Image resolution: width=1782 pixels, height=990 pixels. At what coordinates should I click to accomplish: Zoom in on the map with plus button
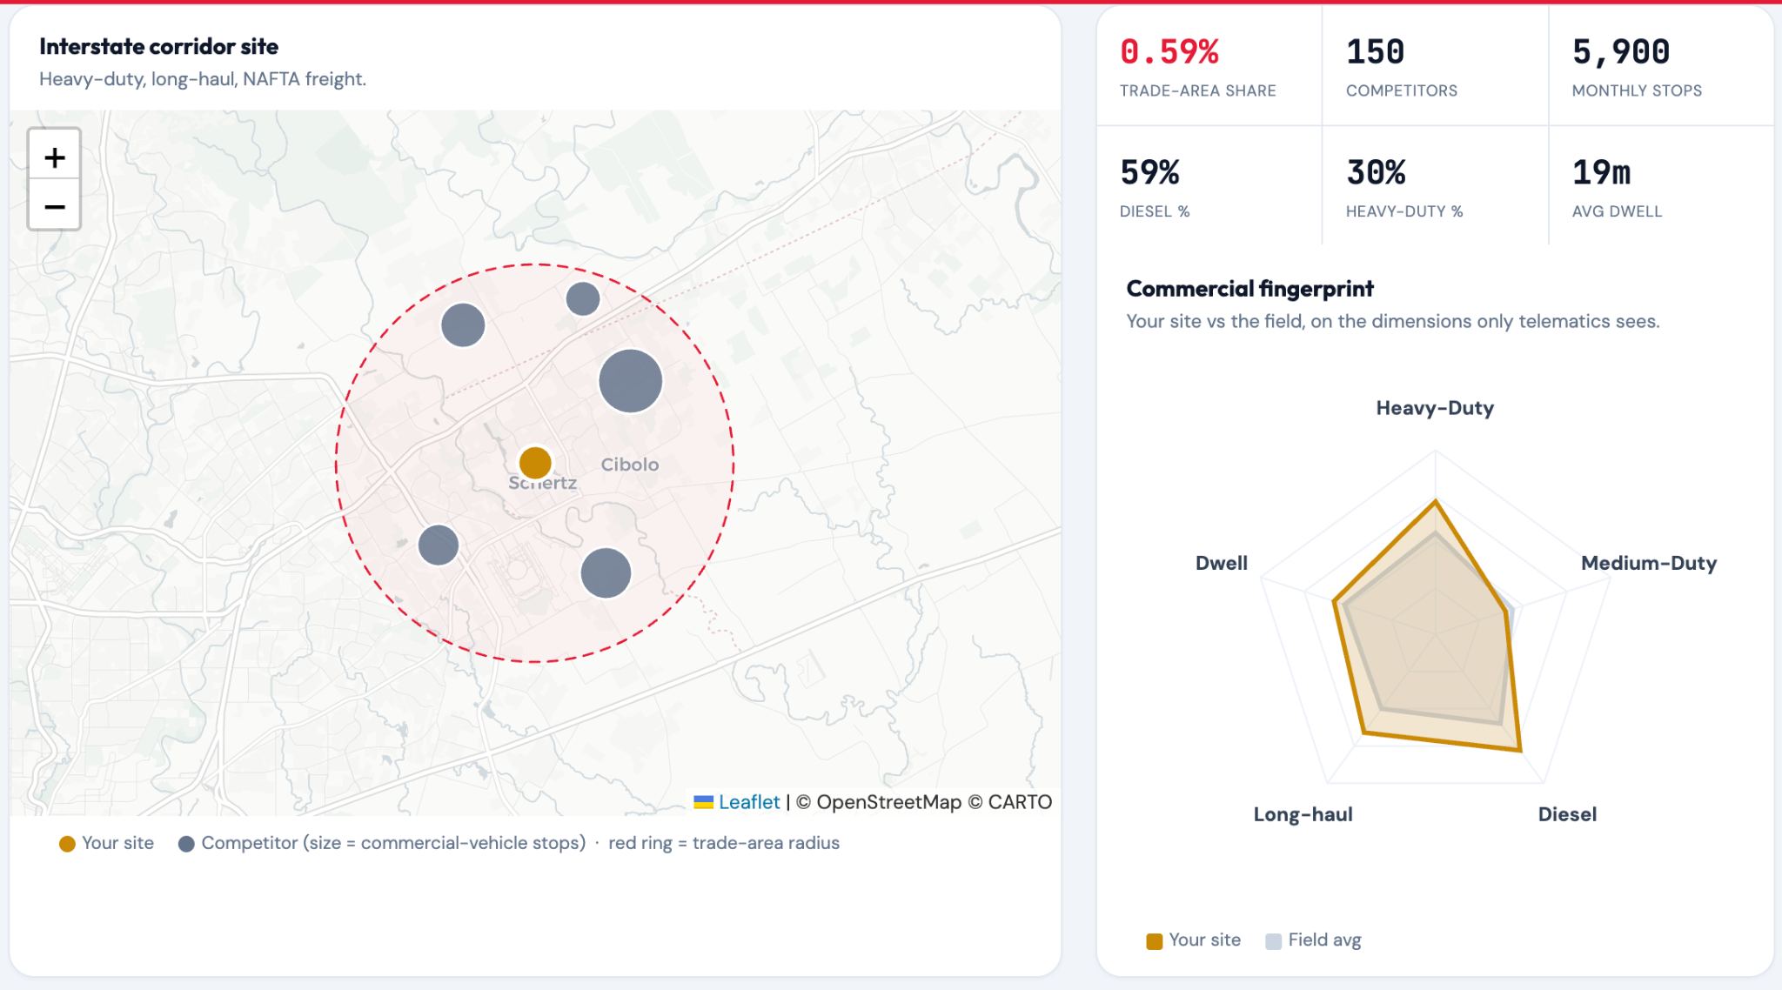click(x=54, y=157)
